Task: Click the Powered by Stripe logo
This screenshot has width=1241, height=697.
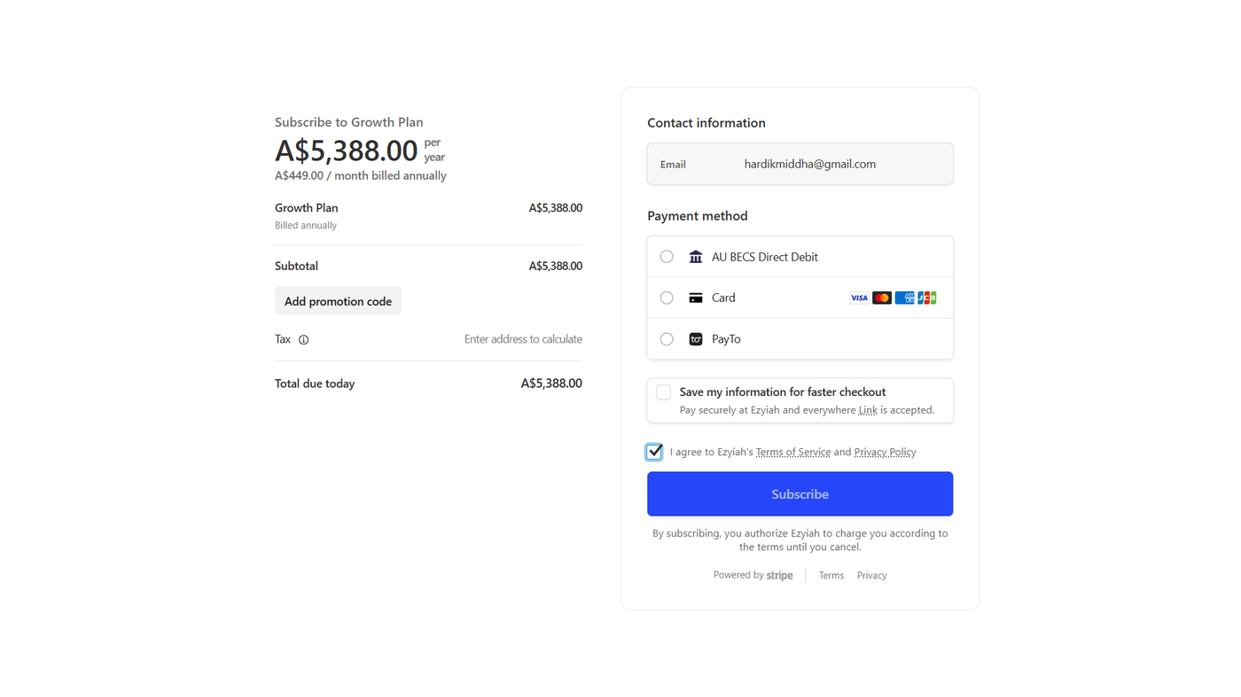Action: [x=779, y=576]
